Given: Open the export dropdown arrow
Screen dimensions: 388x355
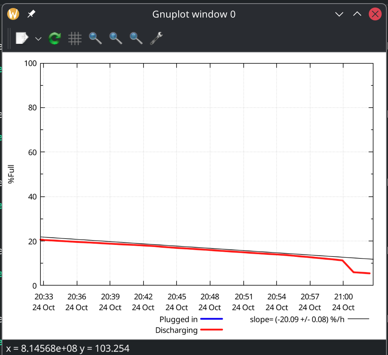Looking at the screenshot, I should click(x=38, y=39).
